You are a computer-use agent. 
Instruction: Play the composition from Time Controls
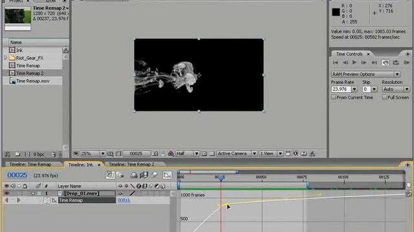click(x=354, y=63)
